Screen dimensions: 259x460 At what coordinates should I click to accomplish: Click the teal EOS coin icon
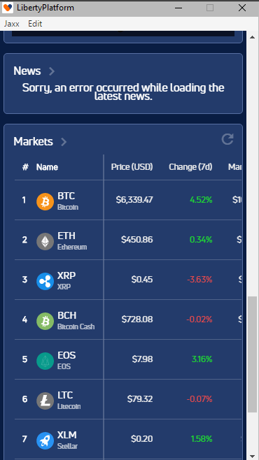pyautogui.click(x=45, y=361)
